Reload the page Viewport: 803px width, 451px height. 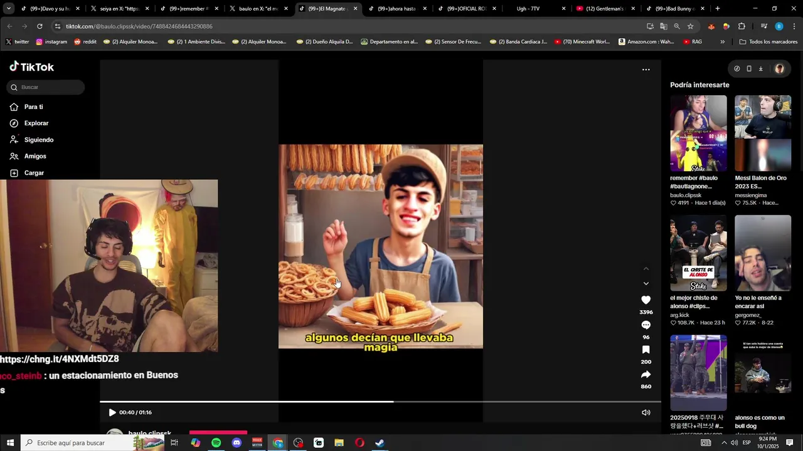(x=40, y=26)
